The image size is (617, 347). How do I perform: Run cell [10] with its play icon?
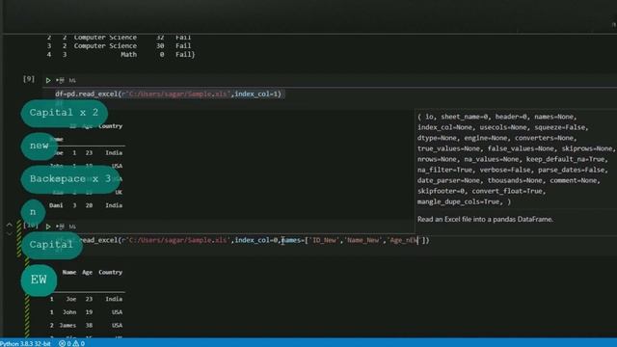[48, 227]
